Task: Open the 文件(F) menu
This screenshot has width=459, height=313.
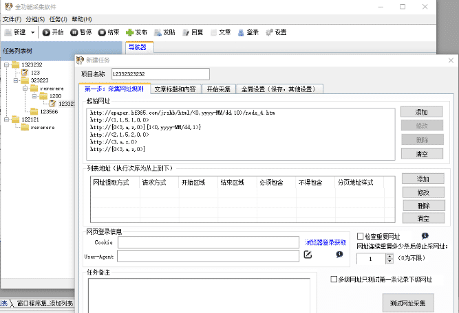Action: pyautogui.click(x=12, y=19)
